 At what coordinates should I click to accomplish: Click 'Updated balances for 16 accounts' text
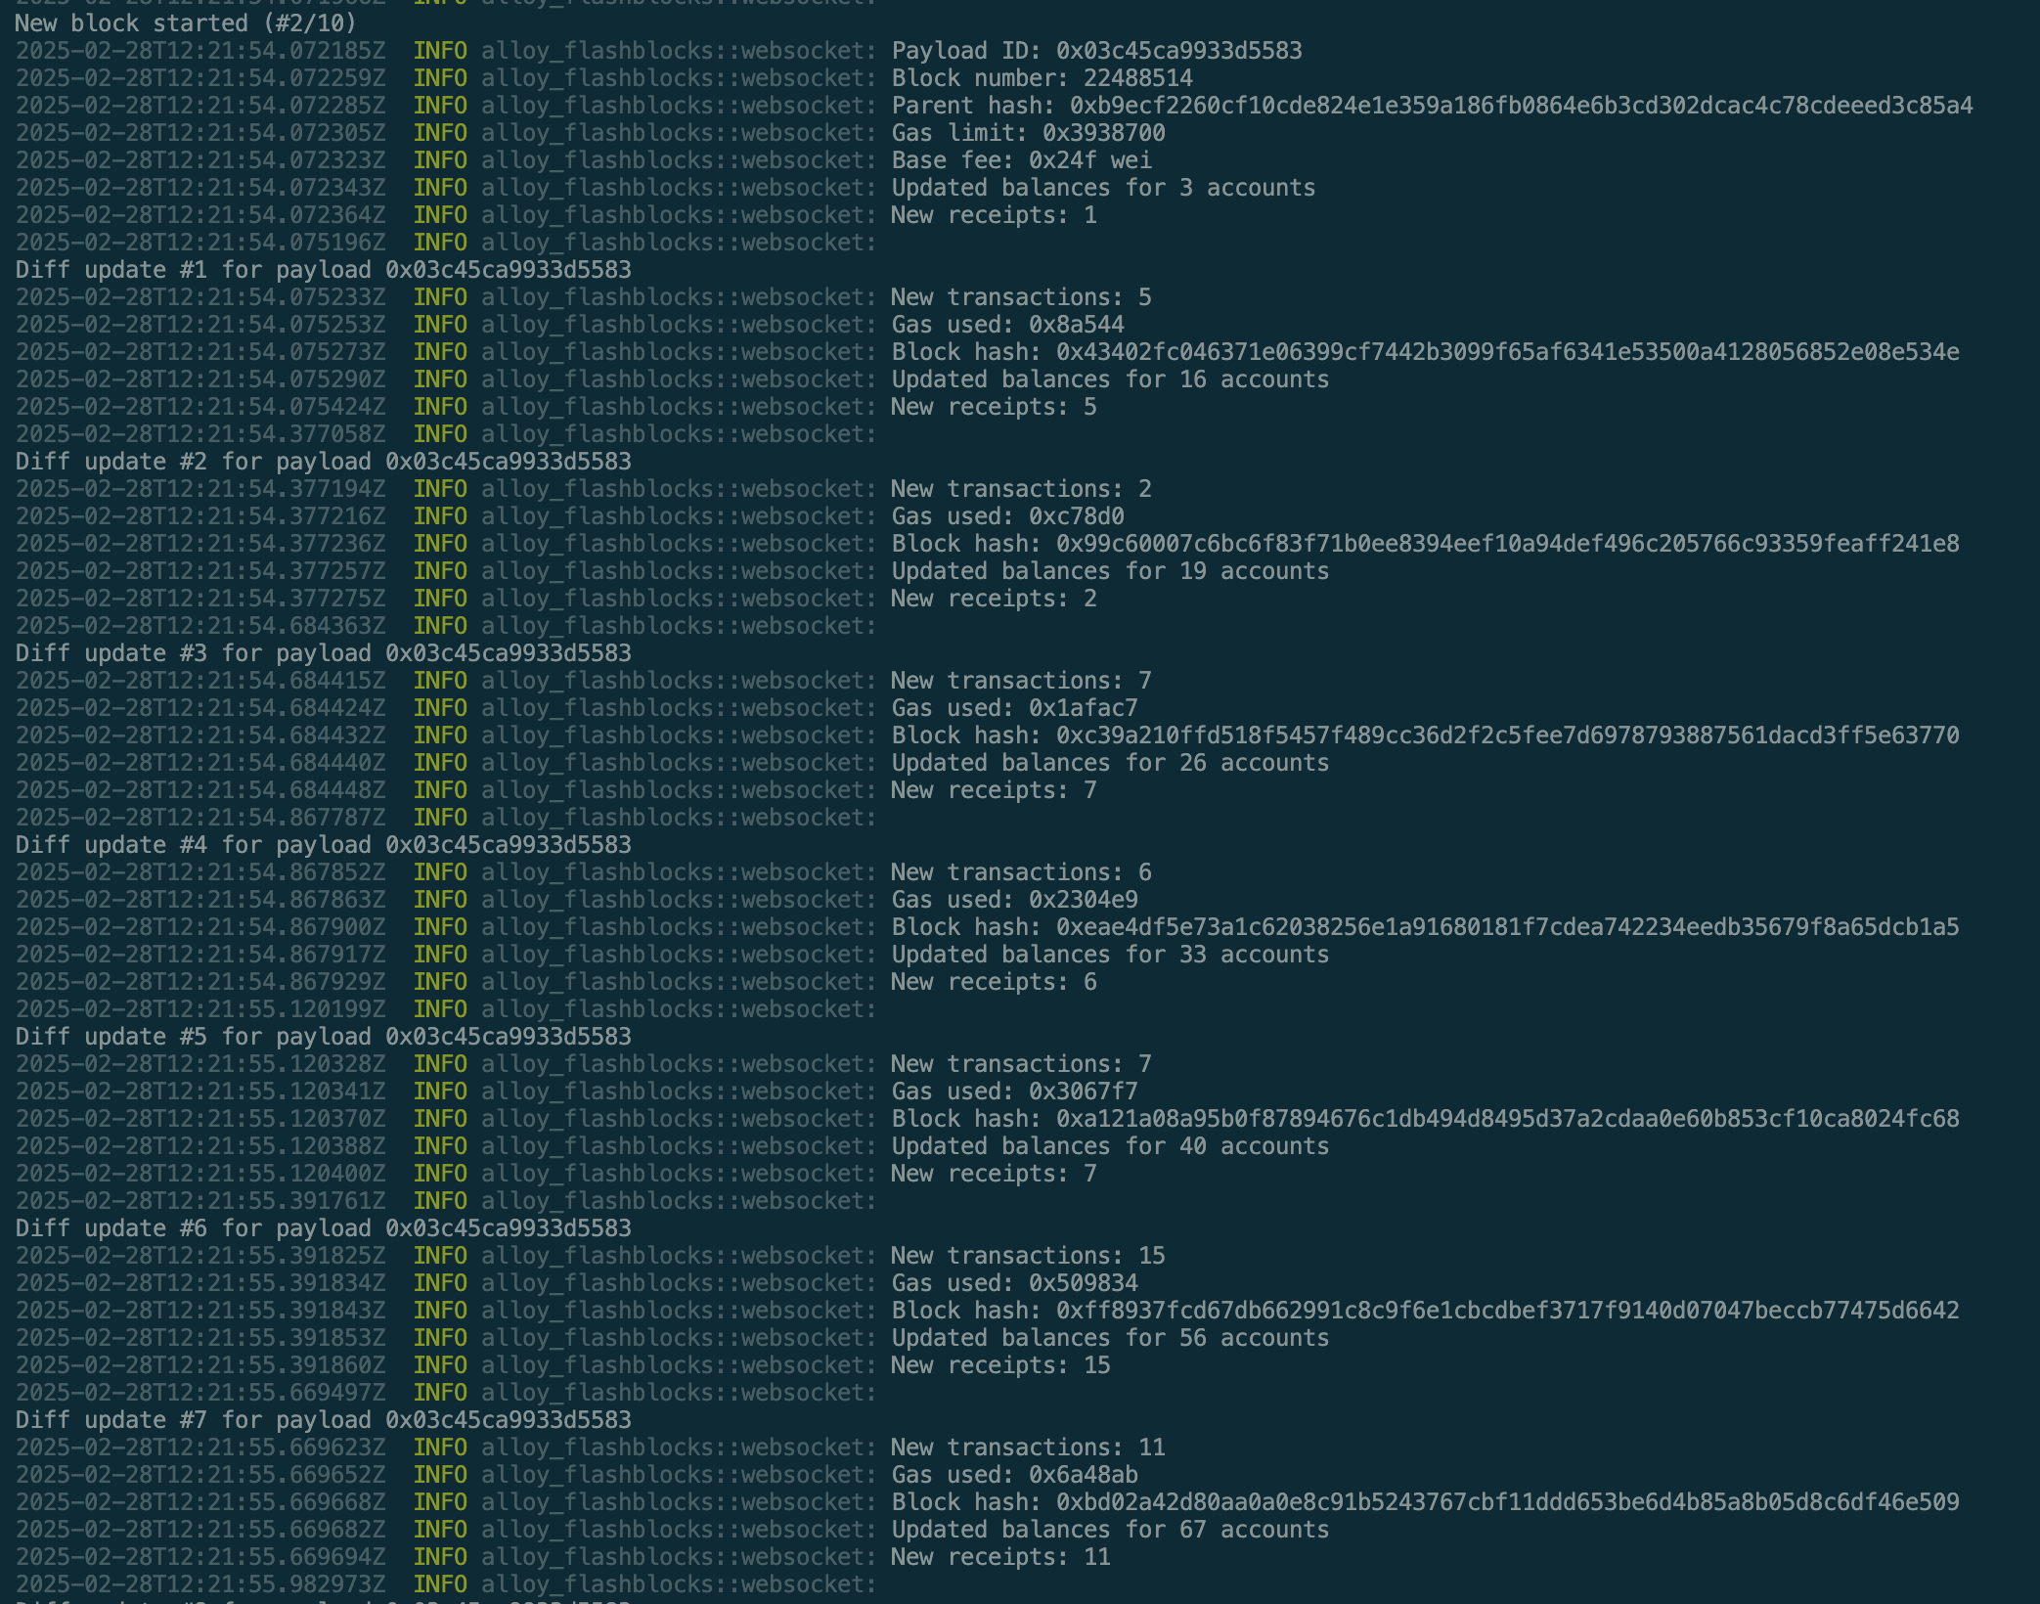1109,379
